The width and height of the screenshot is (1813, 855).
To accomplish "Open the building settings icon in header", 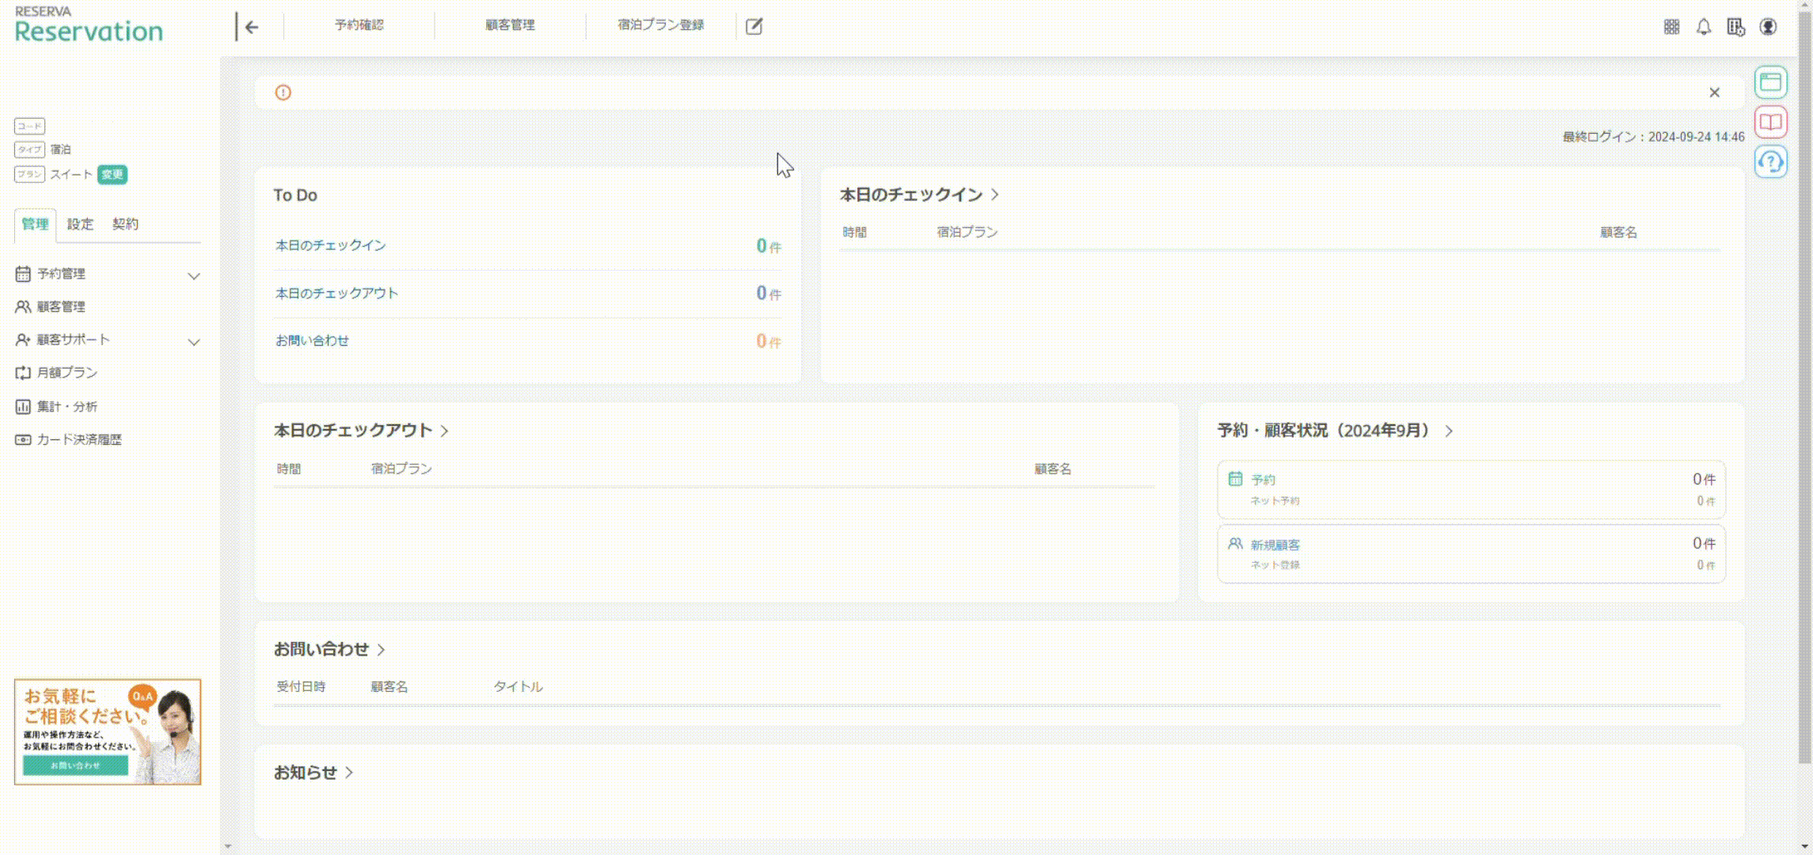I will pyautogui.click(x=1736, y=27).
